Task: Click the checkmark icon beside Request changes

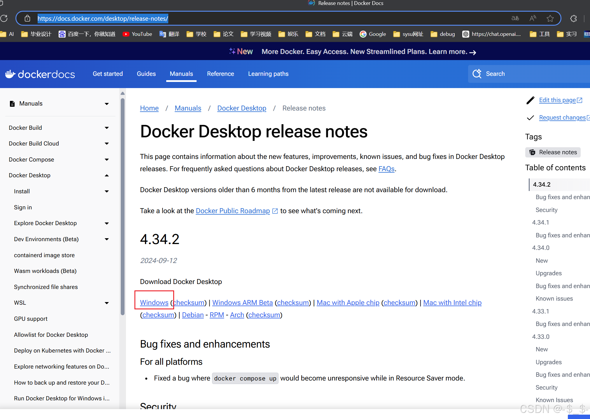Action: click(530, 118)
